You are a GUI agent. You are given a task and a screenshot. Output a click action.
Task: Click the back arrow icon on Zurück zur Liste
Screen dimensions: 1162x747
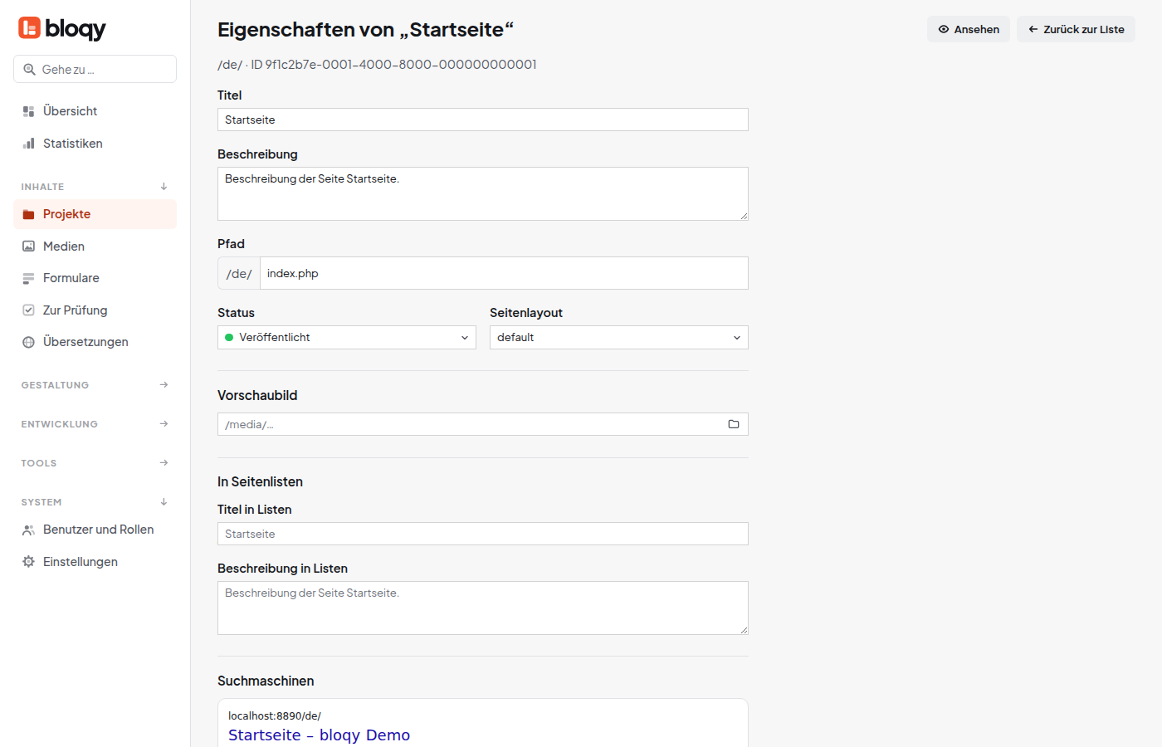(x=1033, y=29)
